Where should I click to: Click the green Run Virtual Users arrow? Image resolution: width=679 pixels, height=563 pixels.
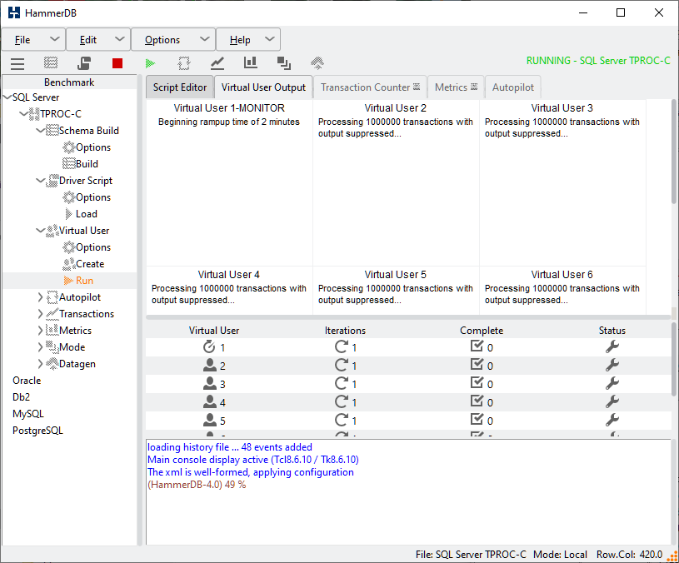[x=150, y=63]
